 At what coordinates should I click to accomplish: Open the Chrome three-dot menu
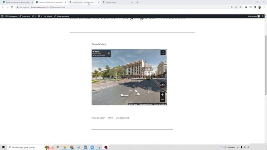[264, 7]
